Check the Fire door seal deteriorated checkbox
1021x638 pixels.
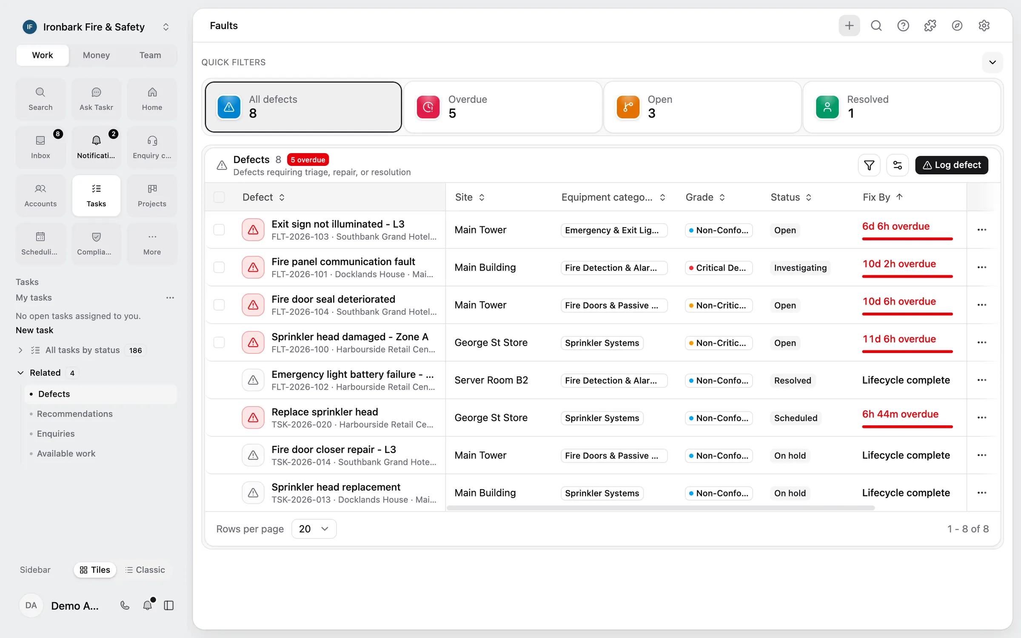click(219, 305)
